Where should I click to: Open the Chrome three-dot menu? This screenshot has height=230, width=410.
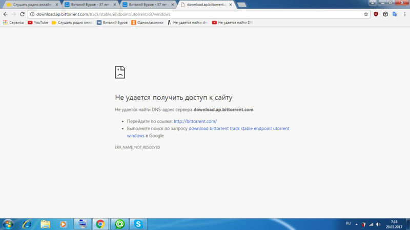405,14
